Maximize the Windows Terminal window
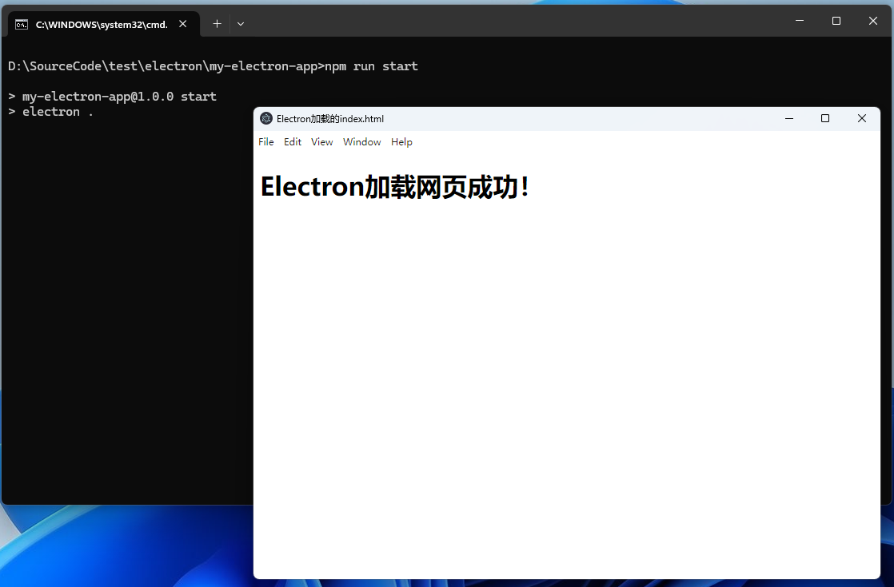The width and height of the screenshot is (894, 587). (x=836, y=21)
